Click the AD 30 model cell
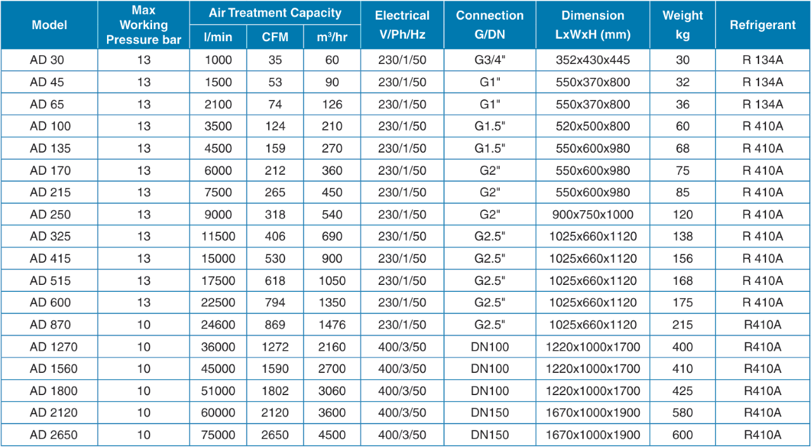Viewport: 811px width, 447px height. (49, 60)
